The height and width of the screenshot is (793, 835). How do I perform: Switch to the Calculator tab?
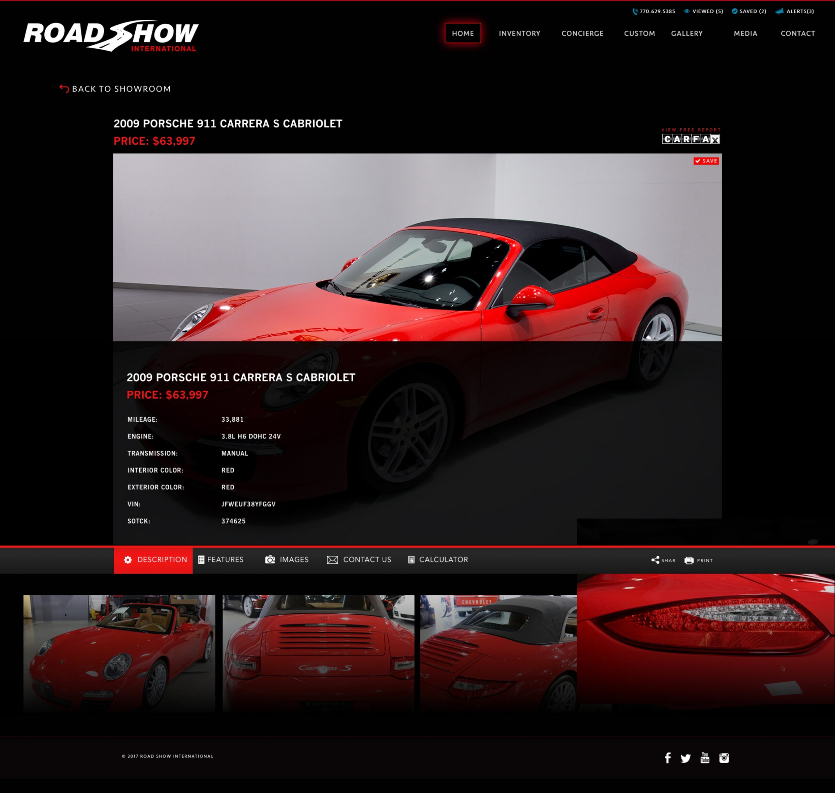[438, 560]
